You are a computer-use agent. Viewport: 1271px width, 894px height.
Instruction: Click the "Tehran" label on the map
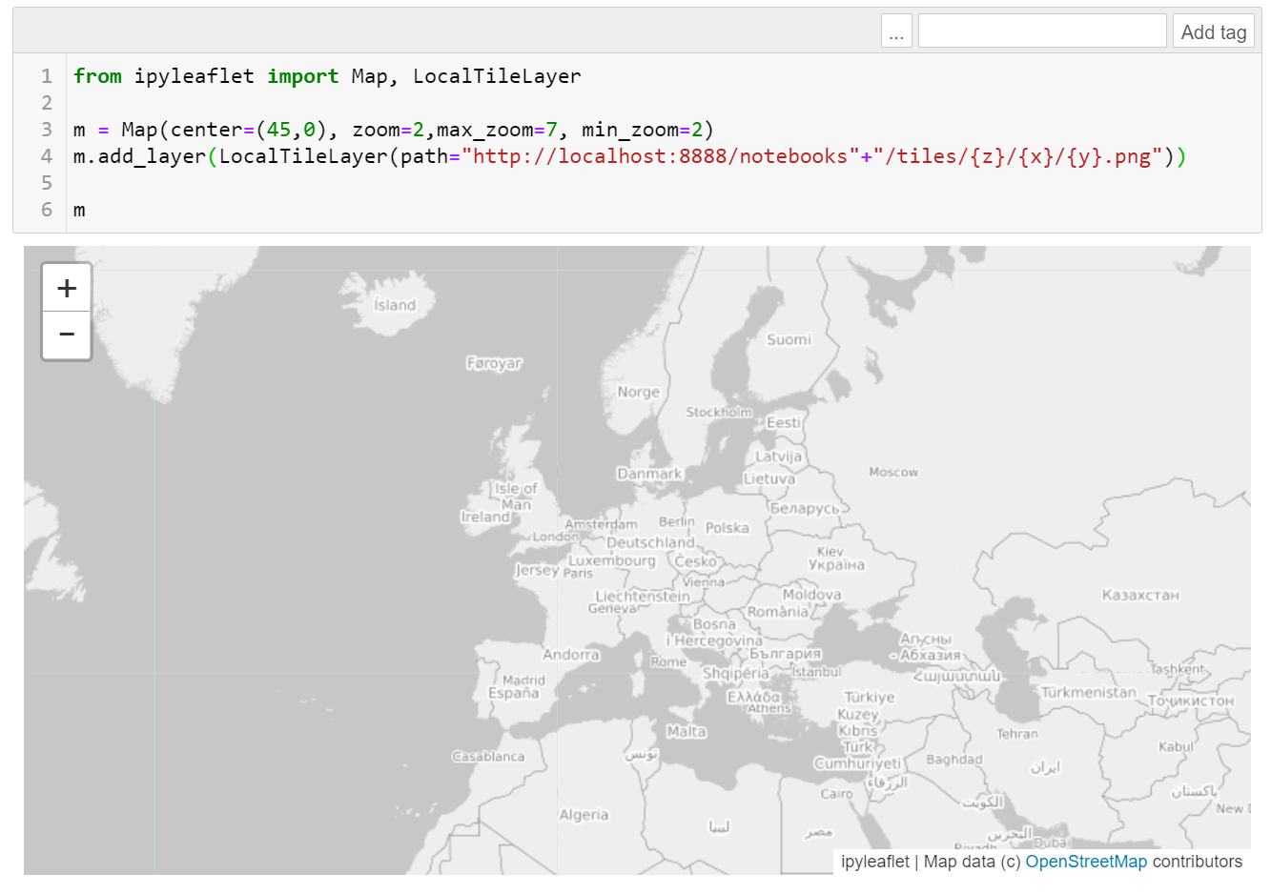click(x=1016, y=734)
